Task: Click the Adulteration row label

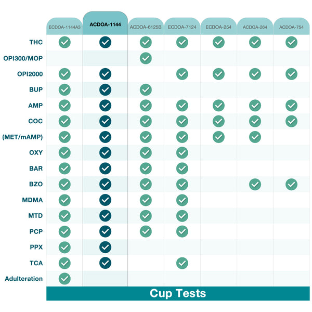Action: click(x=23, y=279)
